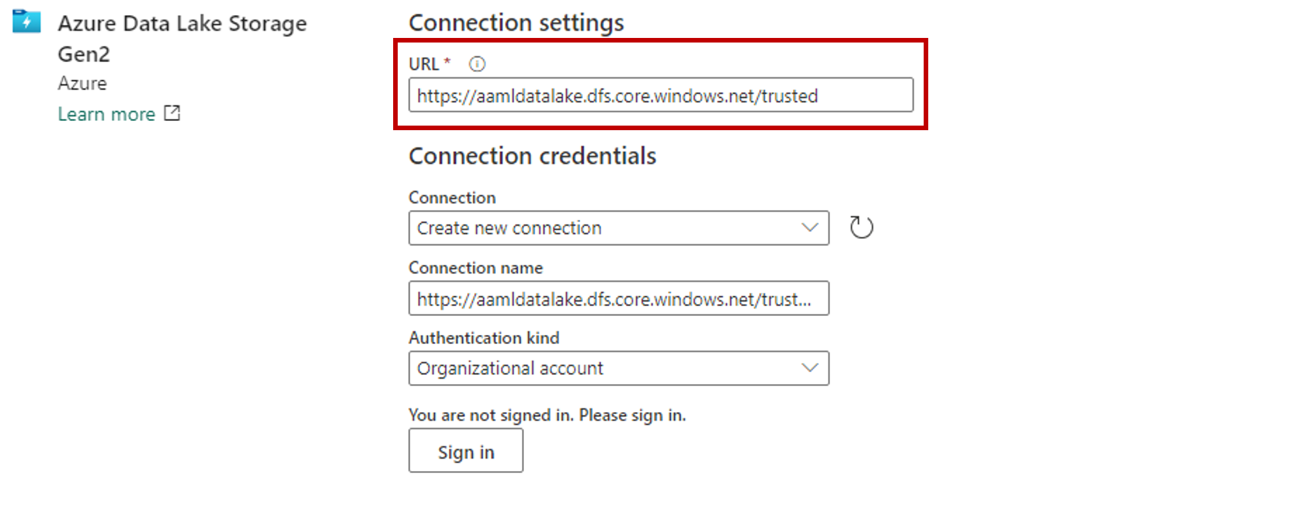The image size is (1307, 505).
Task: Click the refresh connections icon
Action: [x=862, y=228]
